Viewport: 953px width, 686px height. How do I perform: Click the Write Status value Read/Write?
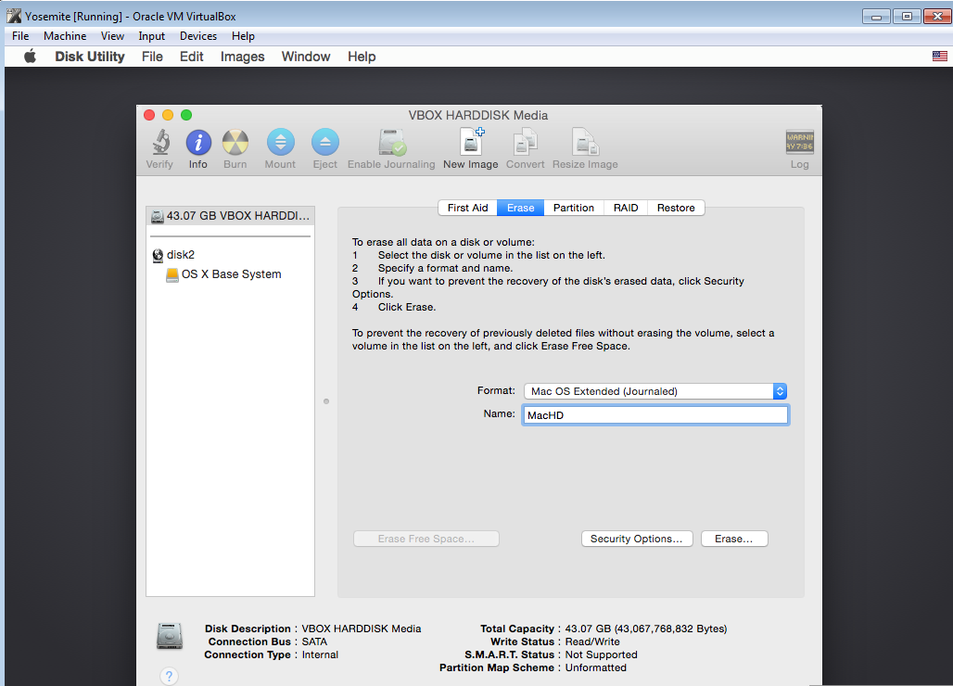click(x=592, y=642)
